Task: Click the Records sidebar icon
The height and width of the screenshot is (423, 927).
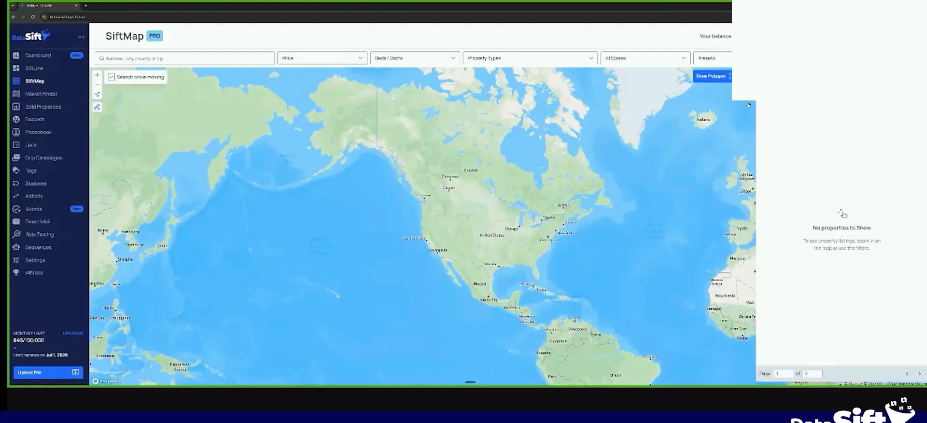Action: pos(16,119)
